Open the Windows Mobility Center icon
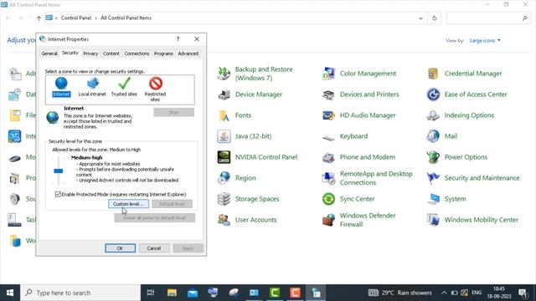536x301 pixels. coord(433,220)
